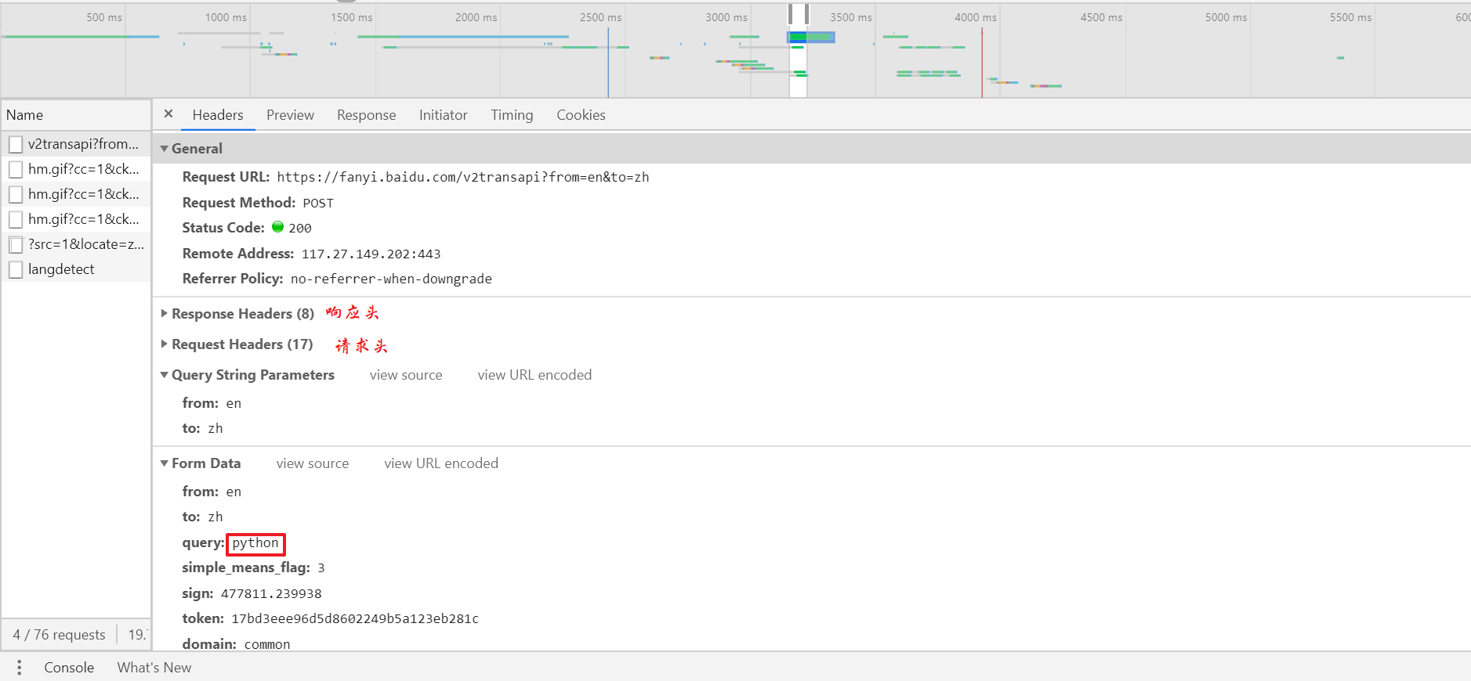Click the Name column header
Viewport: 1471px width, 681px height.
[76, 115]
